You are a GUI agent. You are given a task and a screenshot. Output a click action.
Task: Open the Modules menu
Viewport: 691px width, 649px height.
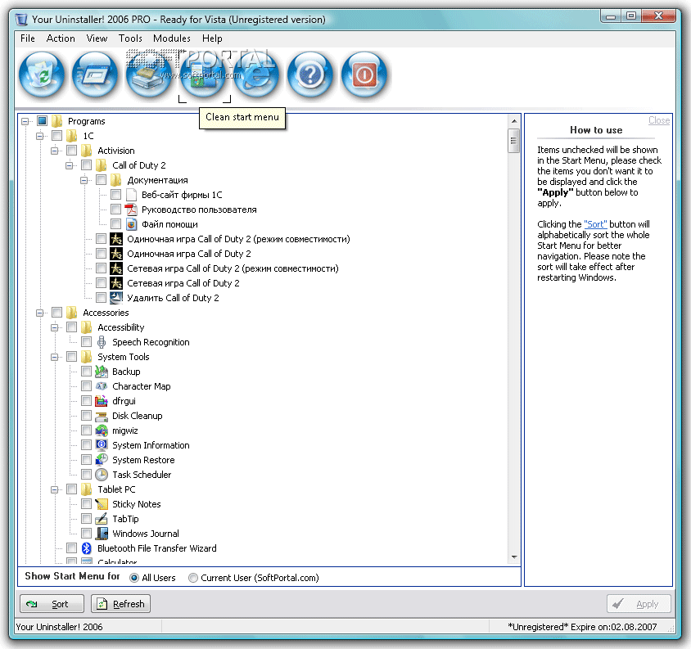172,38
